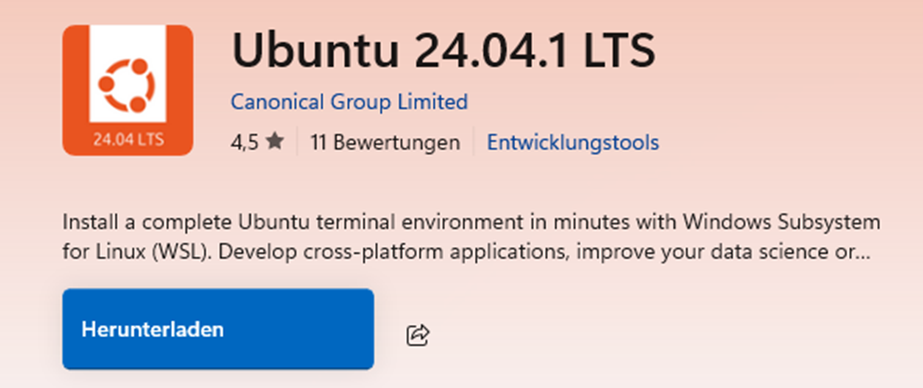The image size is (923, 388).
Task: Download Ubuntu via the Herunterladen button
Action: (218, 329)
